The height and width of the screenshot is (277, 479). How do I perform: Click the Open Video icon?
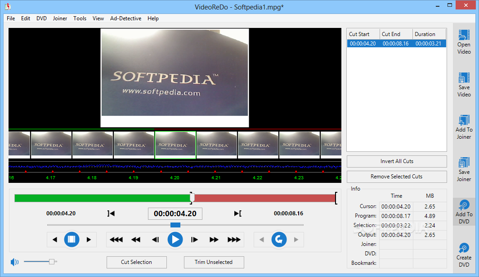[x=464, y=35]
